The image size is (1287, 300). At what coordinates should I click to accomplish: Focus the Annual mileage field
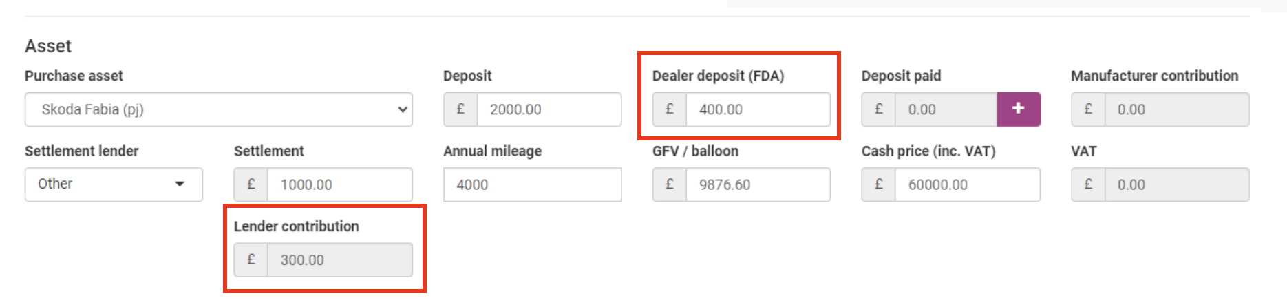click(532, 184)
